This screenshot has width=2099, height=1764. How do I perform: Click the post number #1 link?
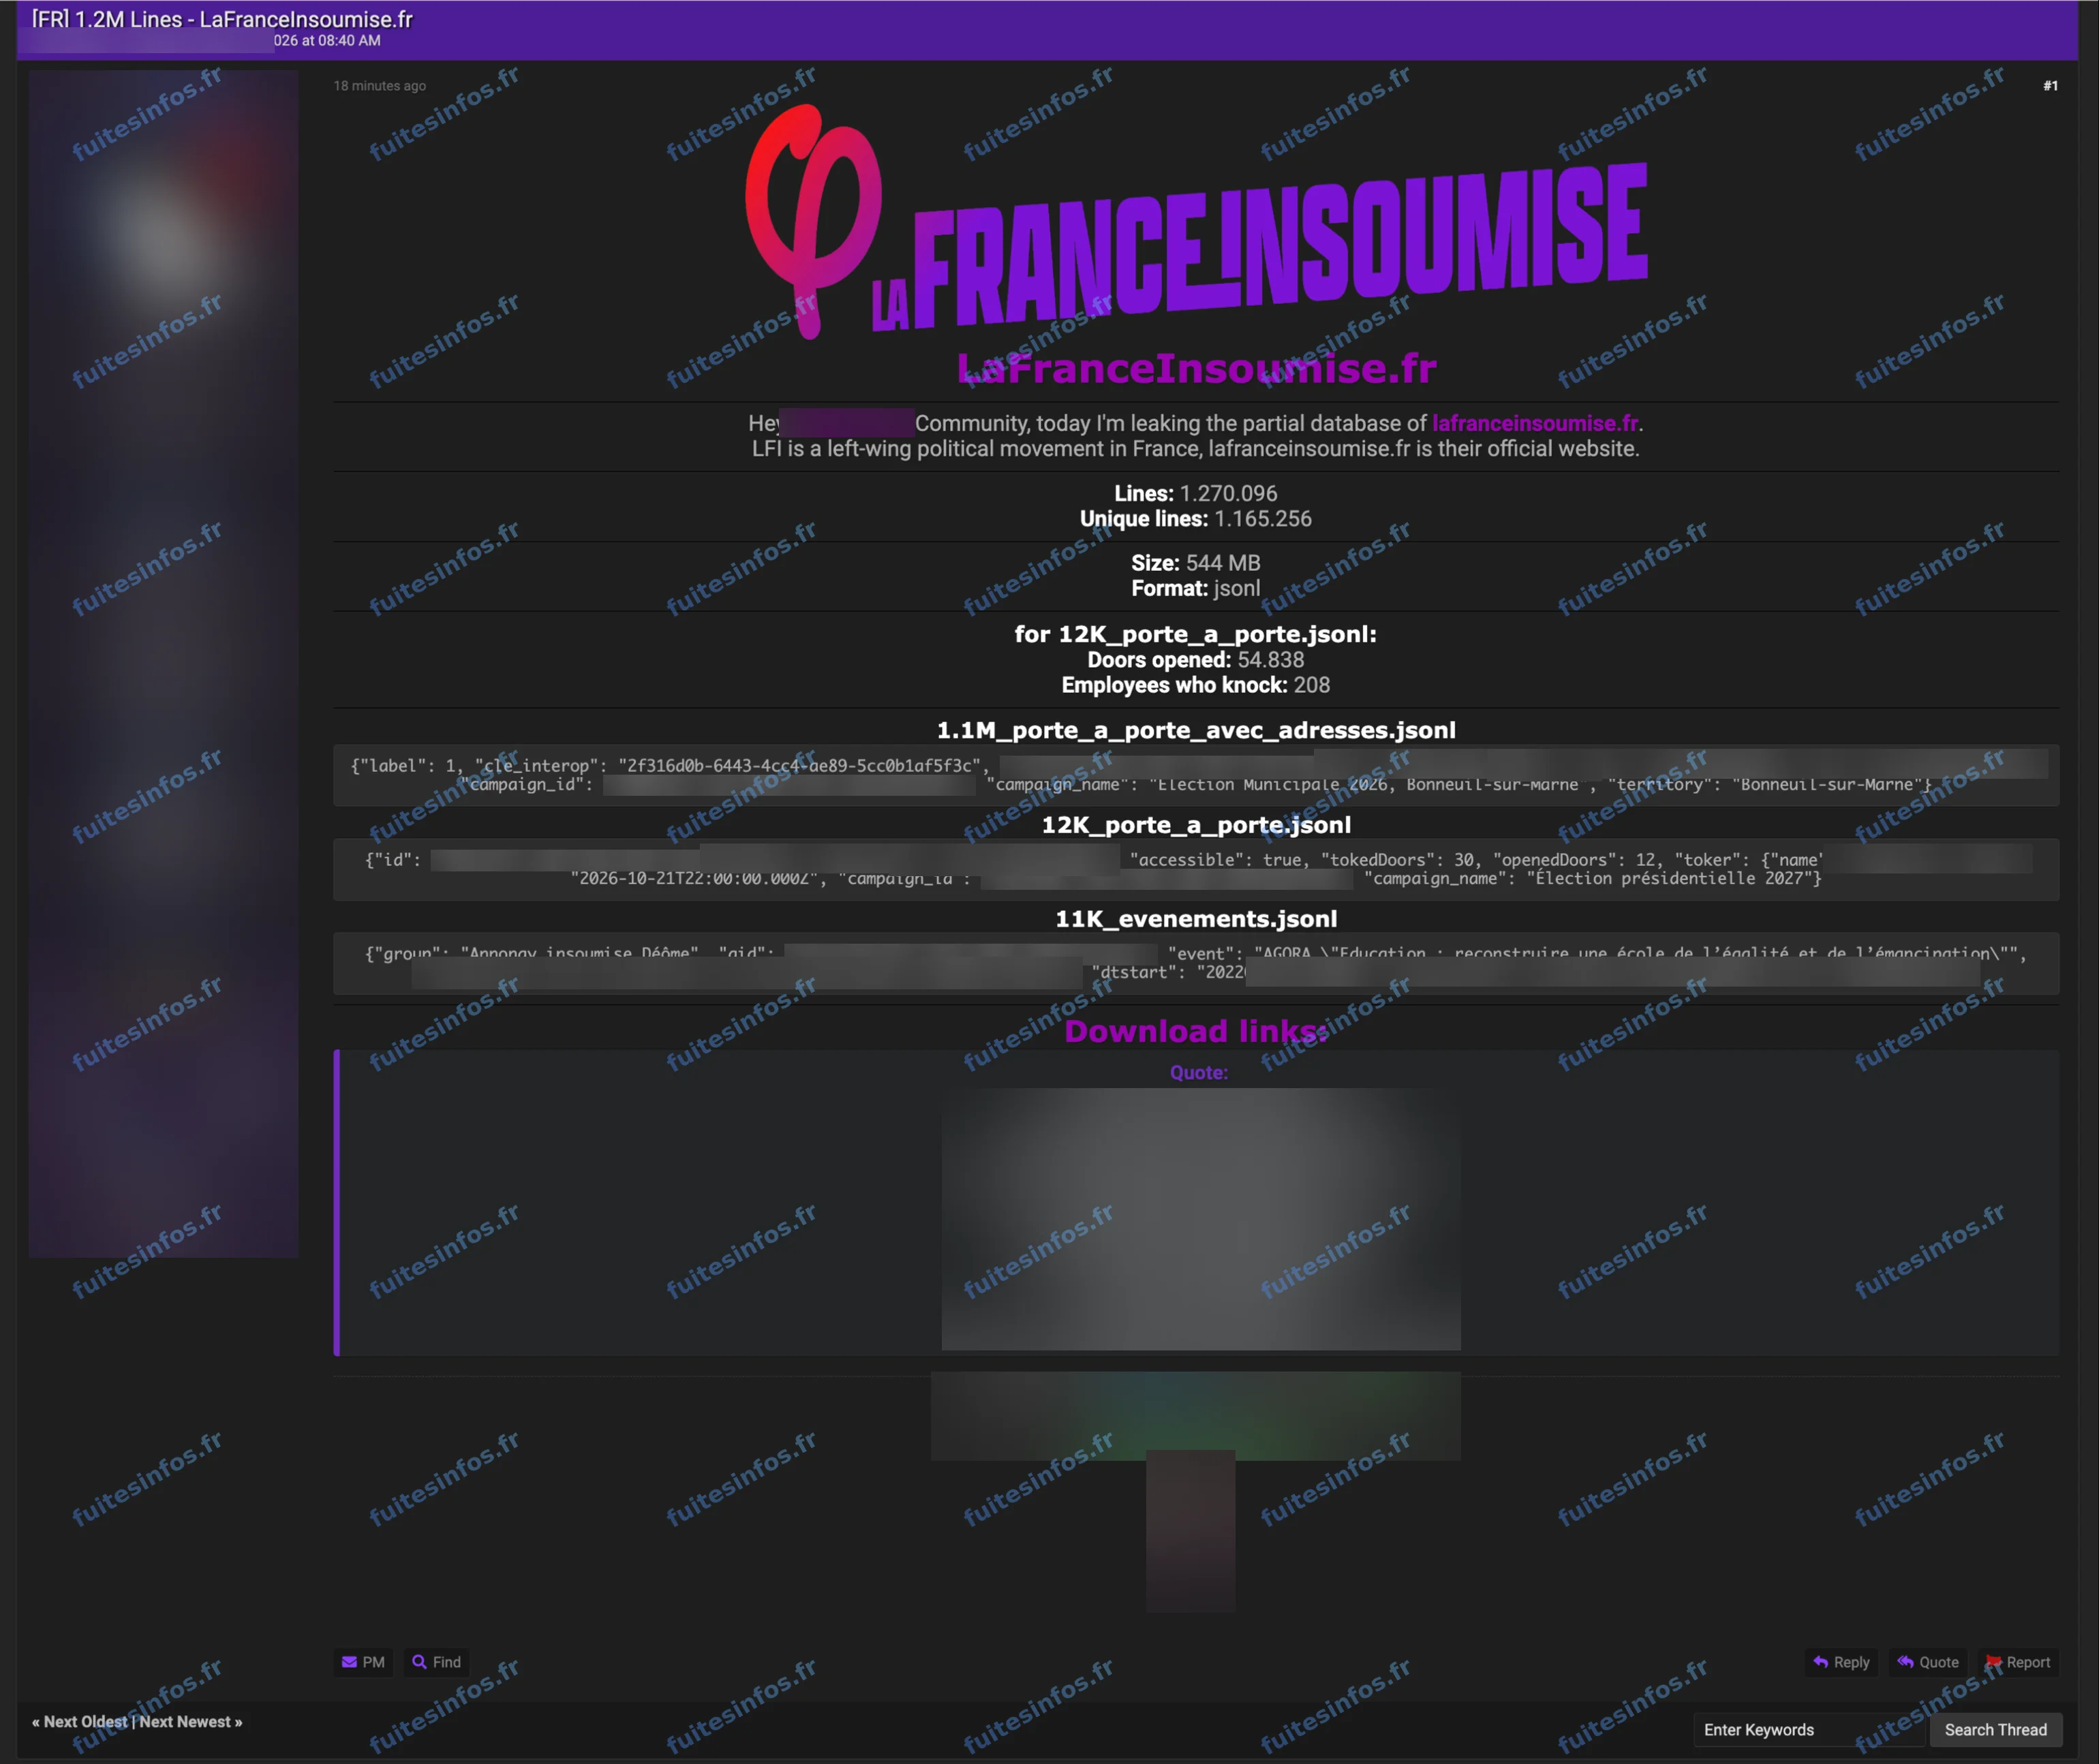2050,86
